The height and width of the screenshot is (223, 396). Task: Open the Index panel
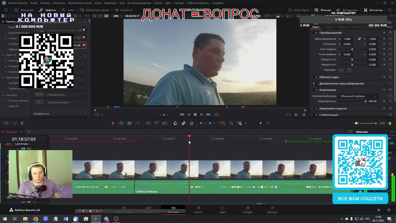click(x=68, y=10)
